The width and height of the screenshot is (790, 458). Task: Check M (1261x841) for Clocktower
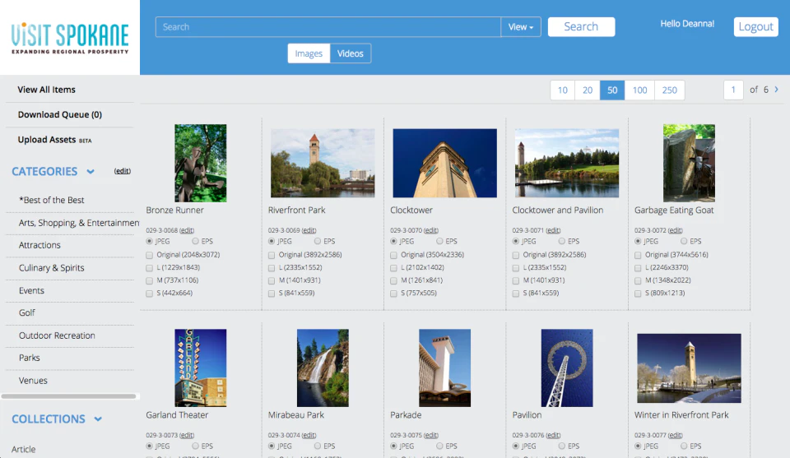click(x=393, y=280)
